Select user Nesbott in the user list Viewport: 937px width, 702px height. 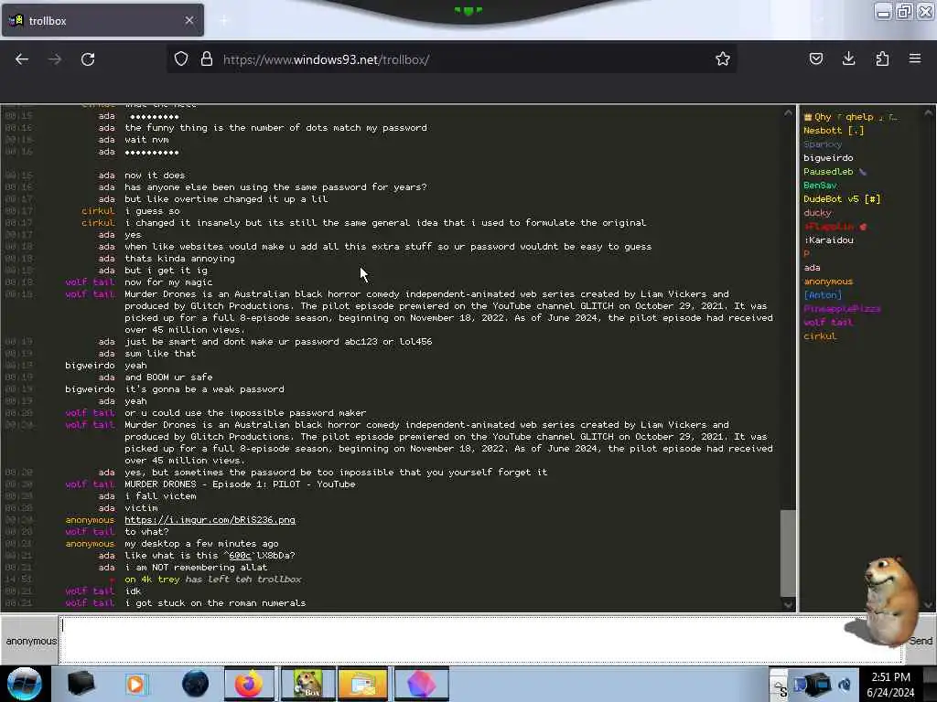pos(833,131)
